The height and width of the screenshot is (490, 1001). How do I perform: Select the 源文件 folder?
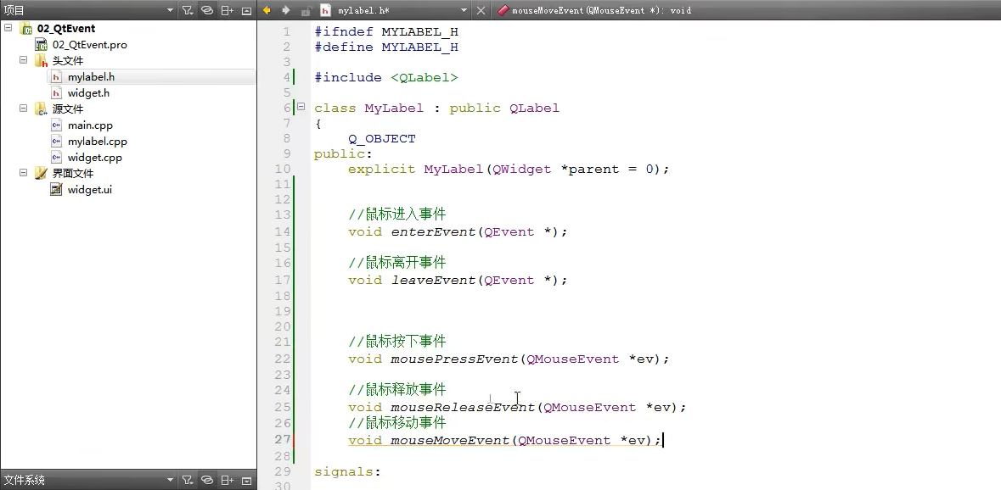(68, 109)
